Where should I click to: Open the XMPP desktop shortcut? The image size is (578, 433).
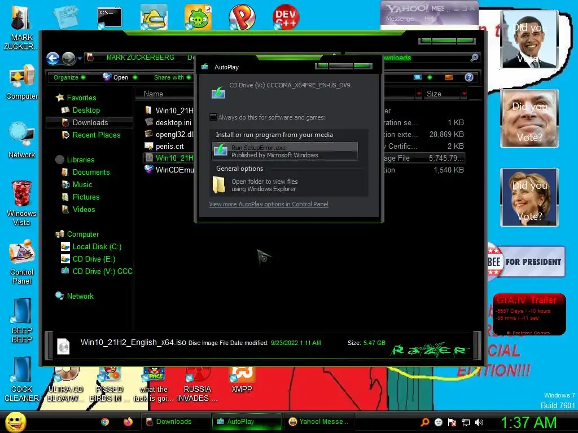[x=242, y=380]
